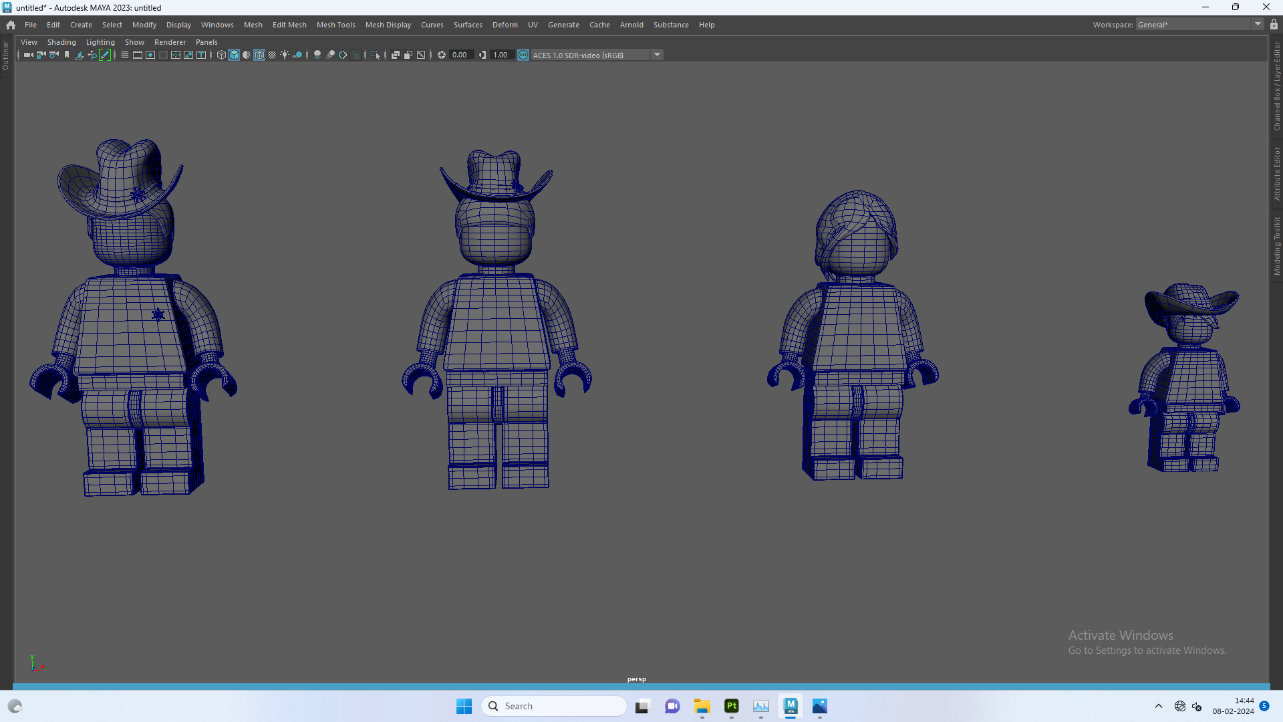The image size is (1283, 722).
Task: Click the workspace lock icon
Action: (x=1274, y=24)
